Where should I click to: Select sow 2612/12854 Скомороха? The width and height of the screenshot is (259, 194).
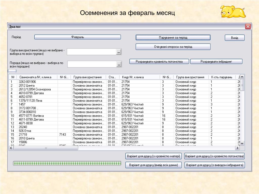pos(35,89)
